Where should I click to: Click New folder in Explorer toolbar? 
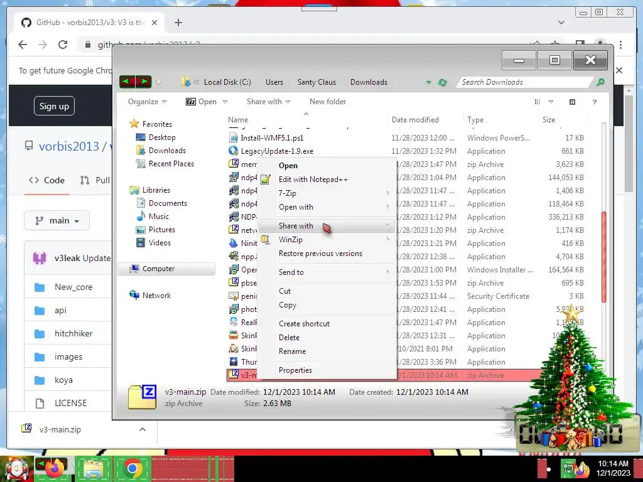pos(328,102)
